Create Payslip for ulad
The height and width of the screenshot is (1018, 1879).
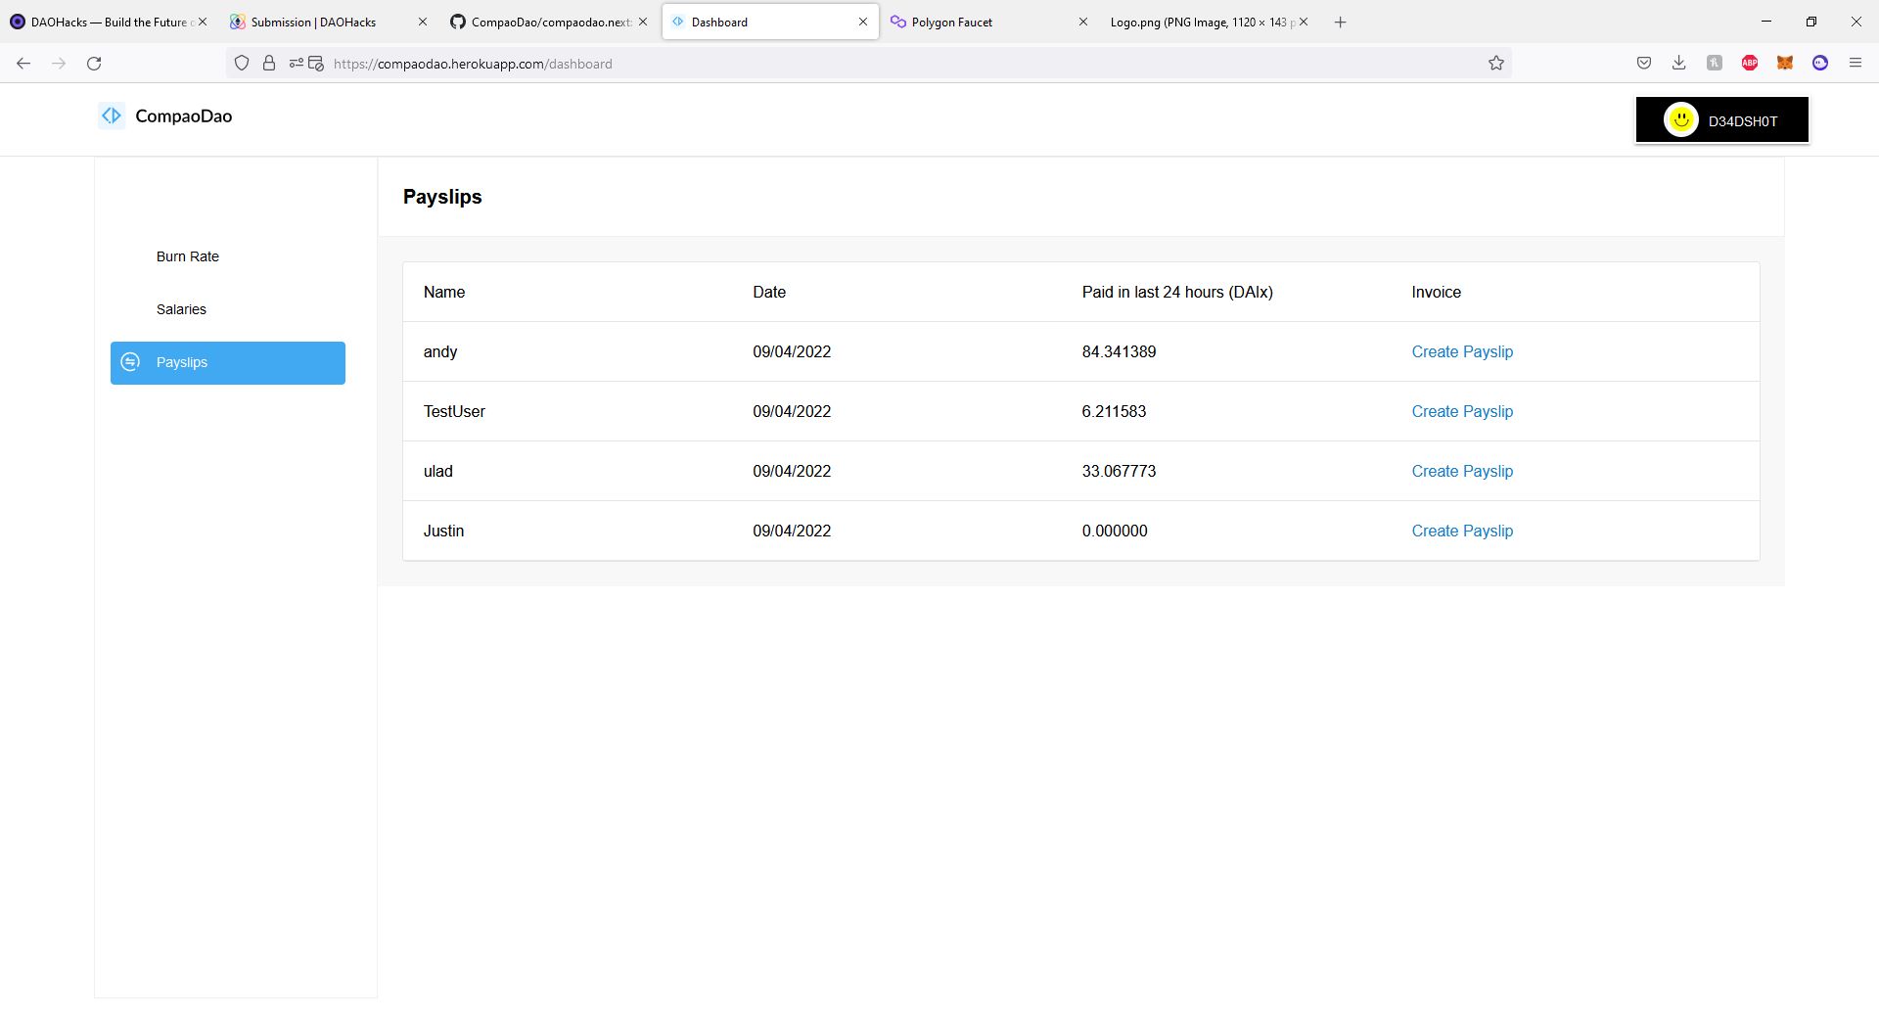point(1462,471)
